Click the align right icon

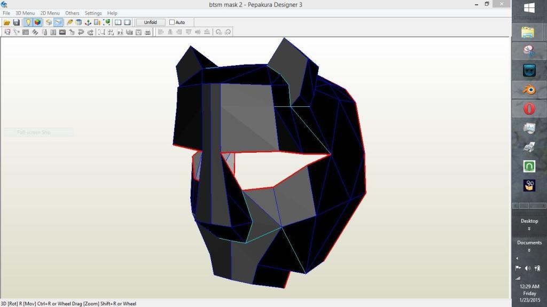pyautogui.click(x=179, y=32)
